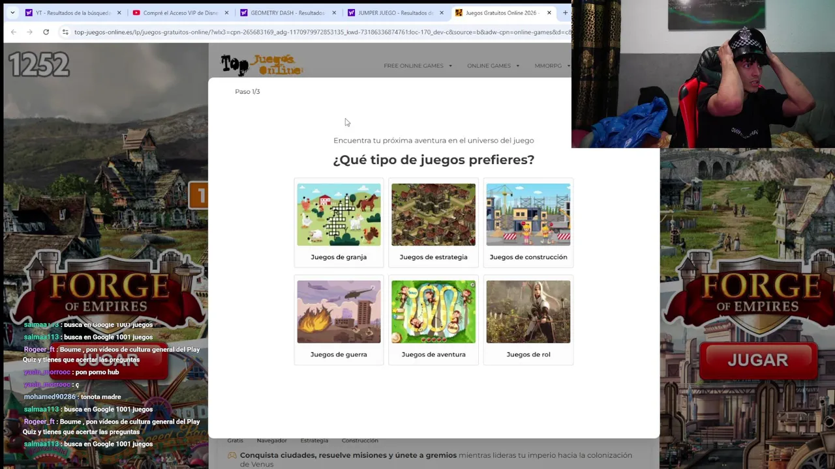
Task: Click the Juegos de aventura label
Action: coord(433,354)
